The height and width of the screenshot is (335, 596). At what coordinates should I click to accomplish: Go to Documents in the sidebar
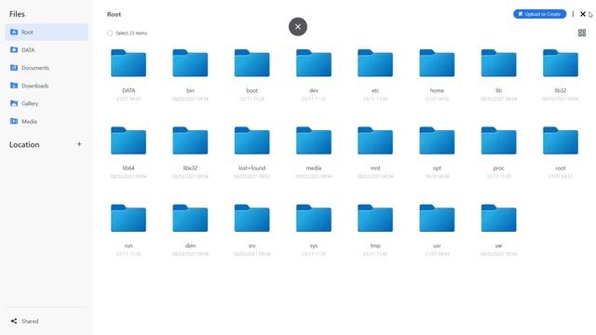[47, 68]
